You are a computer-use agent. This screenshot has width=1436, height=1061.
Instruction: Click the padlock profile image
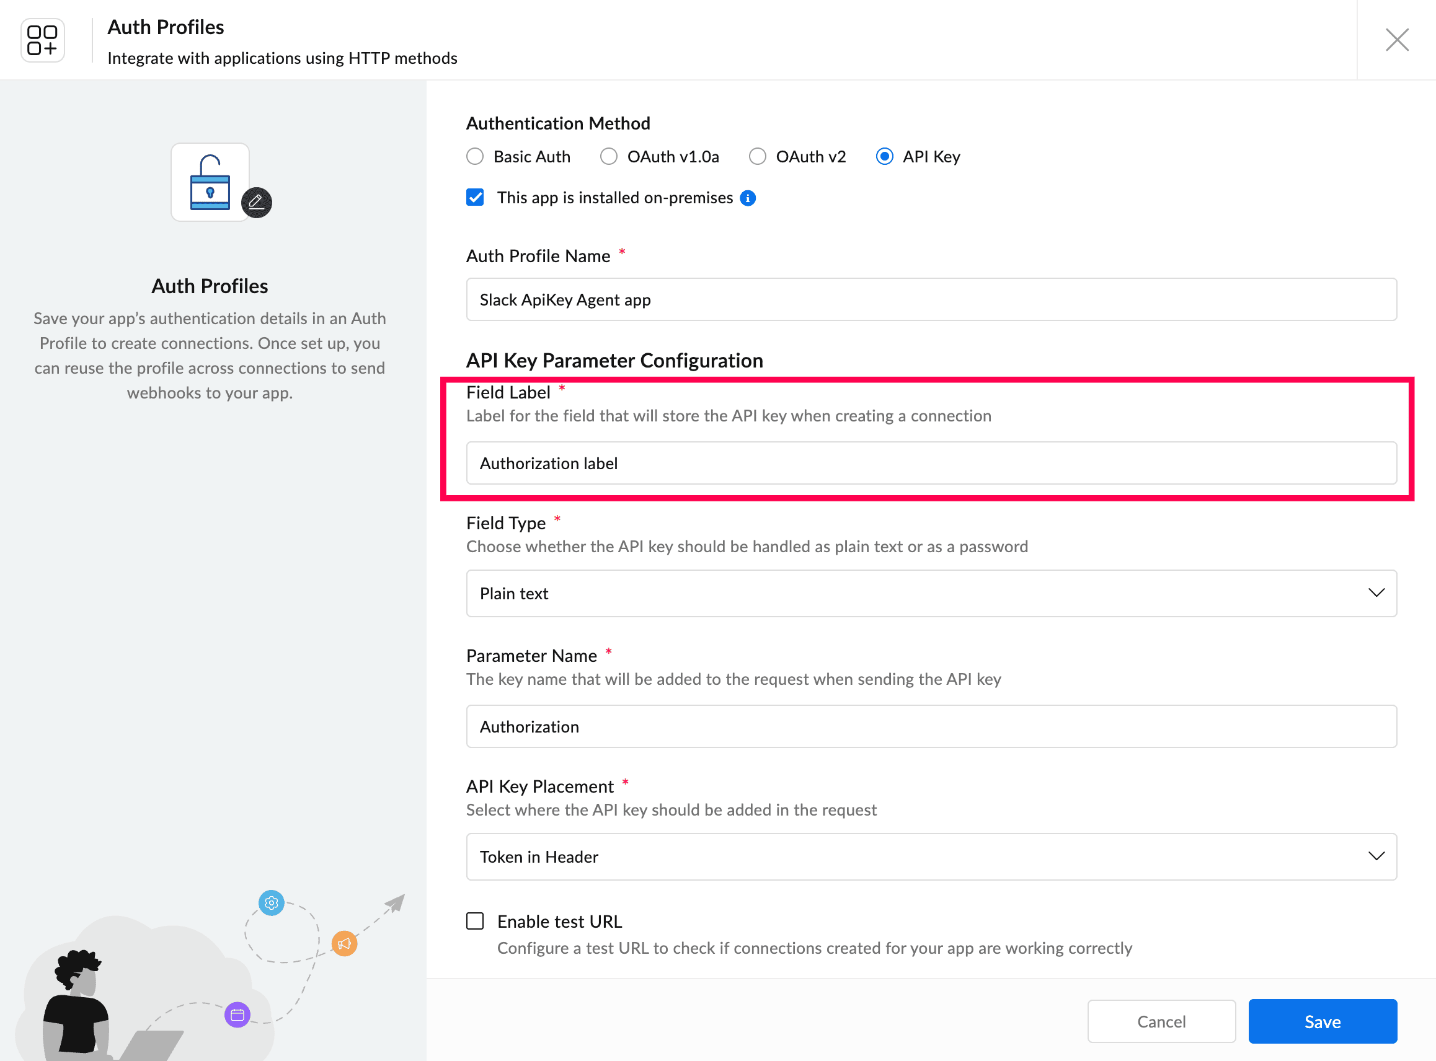coord(210,182)
